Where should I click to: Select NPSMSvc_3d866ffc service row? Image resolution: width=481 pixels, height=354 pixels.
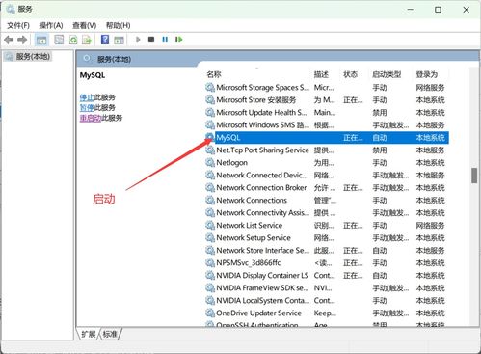(x=327, y=263)
